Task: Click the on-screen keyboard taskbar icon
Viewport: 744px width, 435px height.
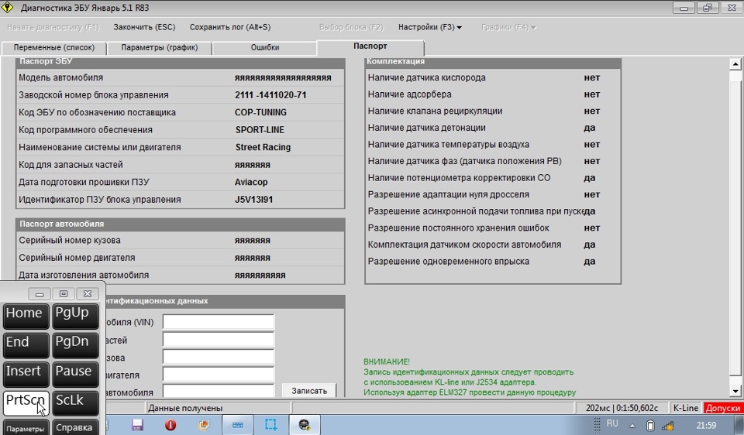Action: 238,424
